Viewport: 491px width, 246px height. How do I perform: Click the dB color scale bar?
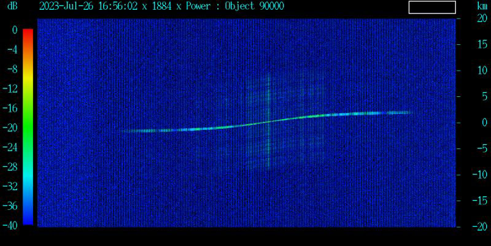pos(28,127)
